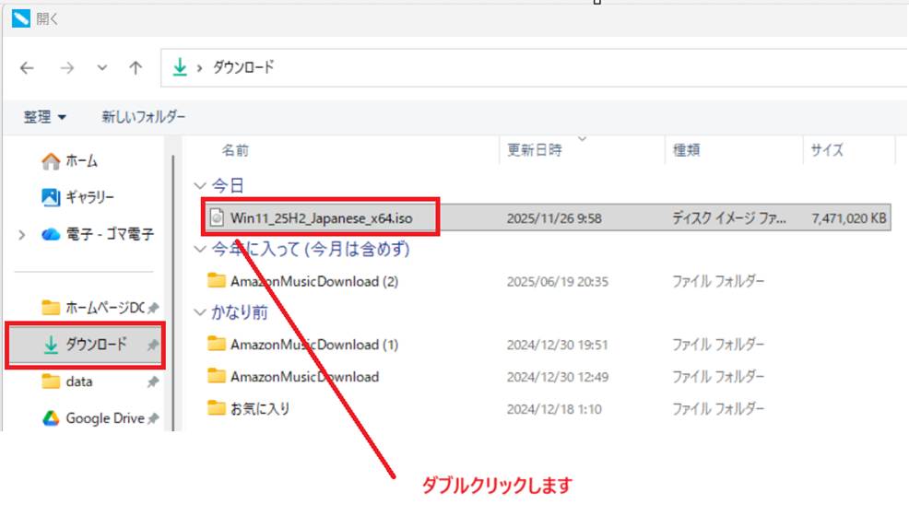Sort by サイズ column header
The height and width of the screenshot is (516, 909).
pos(826,150)
